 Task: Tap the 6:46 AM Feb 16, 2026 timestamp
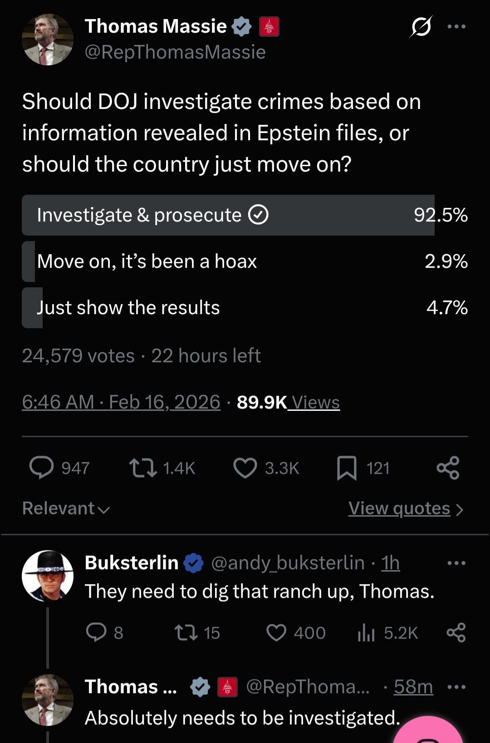tap(121, 402)
